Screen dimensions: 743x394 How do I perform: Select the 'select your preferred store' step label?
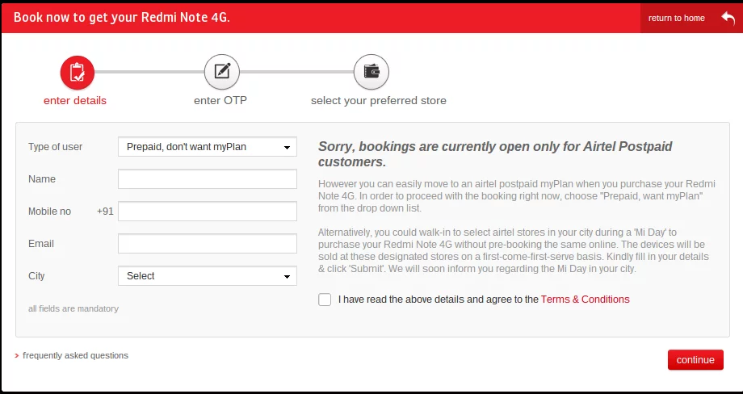pos(379,101)
